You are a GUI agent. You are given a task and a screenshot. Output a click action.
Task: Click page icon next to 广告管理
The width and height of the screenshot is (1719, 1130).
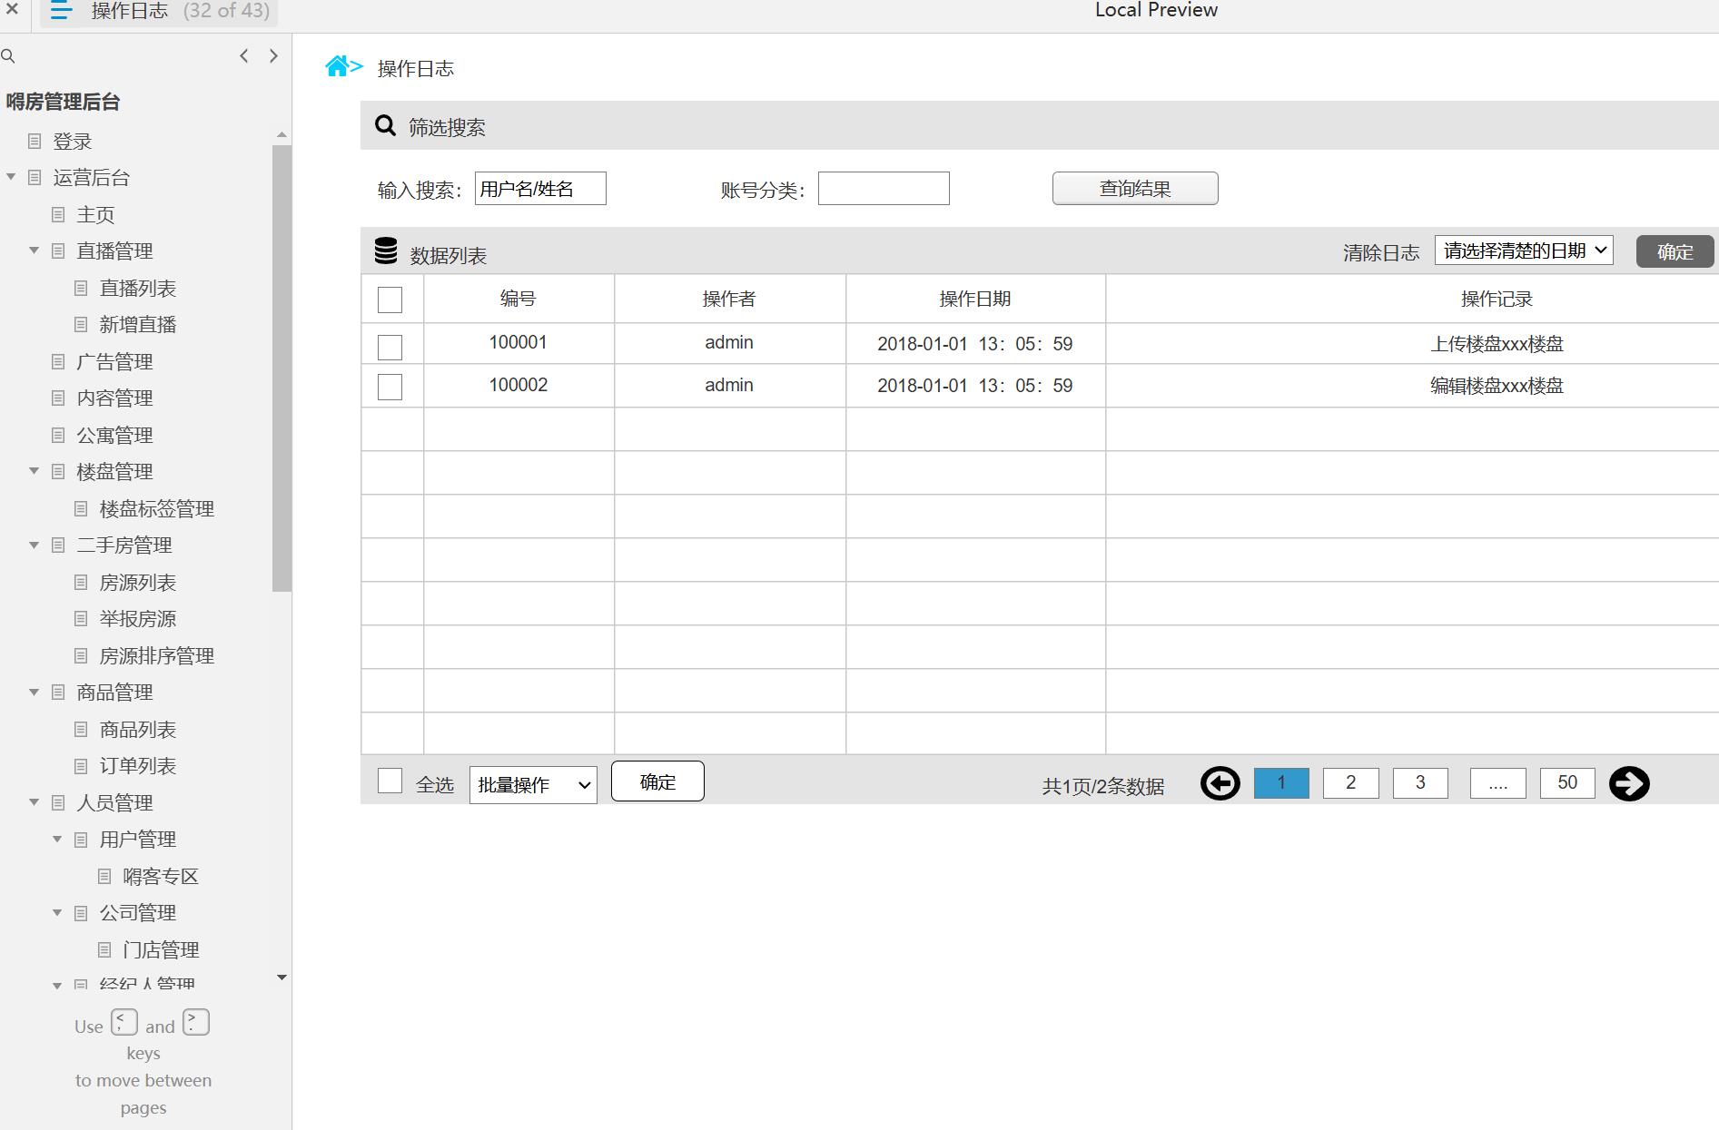point(58,361)
